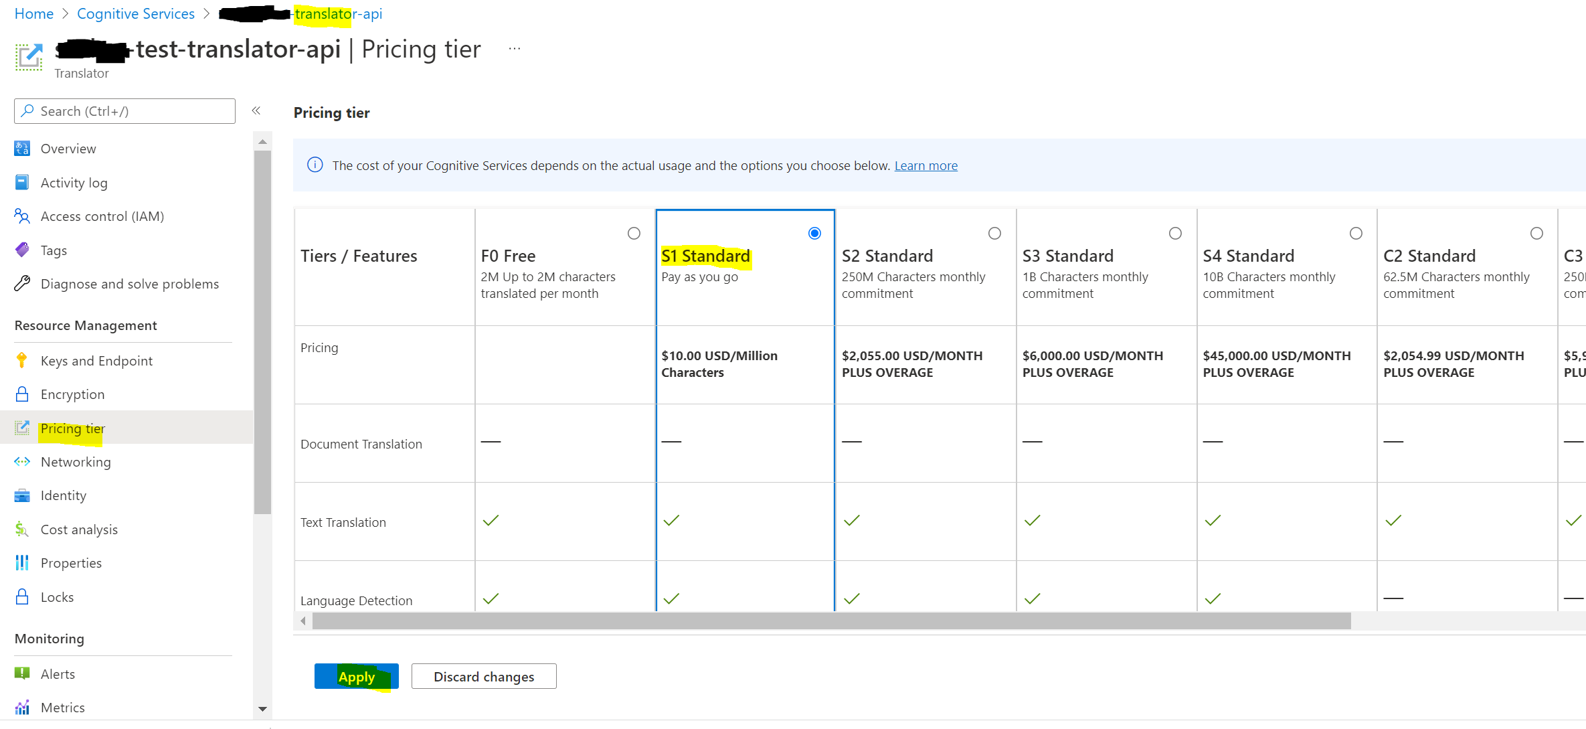Click the Learn more link

pos(926,165)
